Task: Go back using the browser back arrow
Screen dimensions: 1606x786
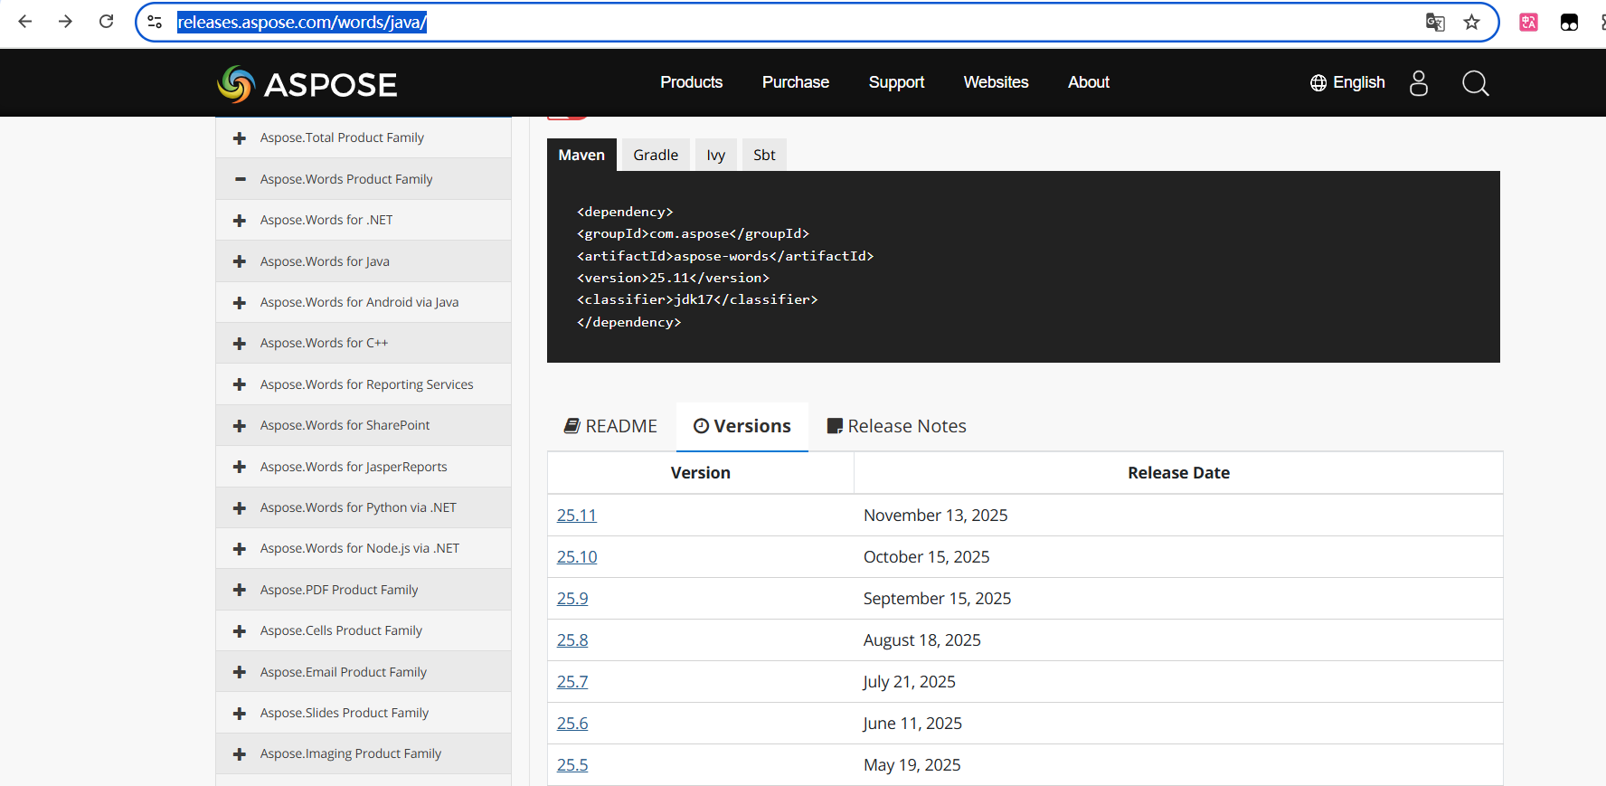Action: tap(25, 22)
